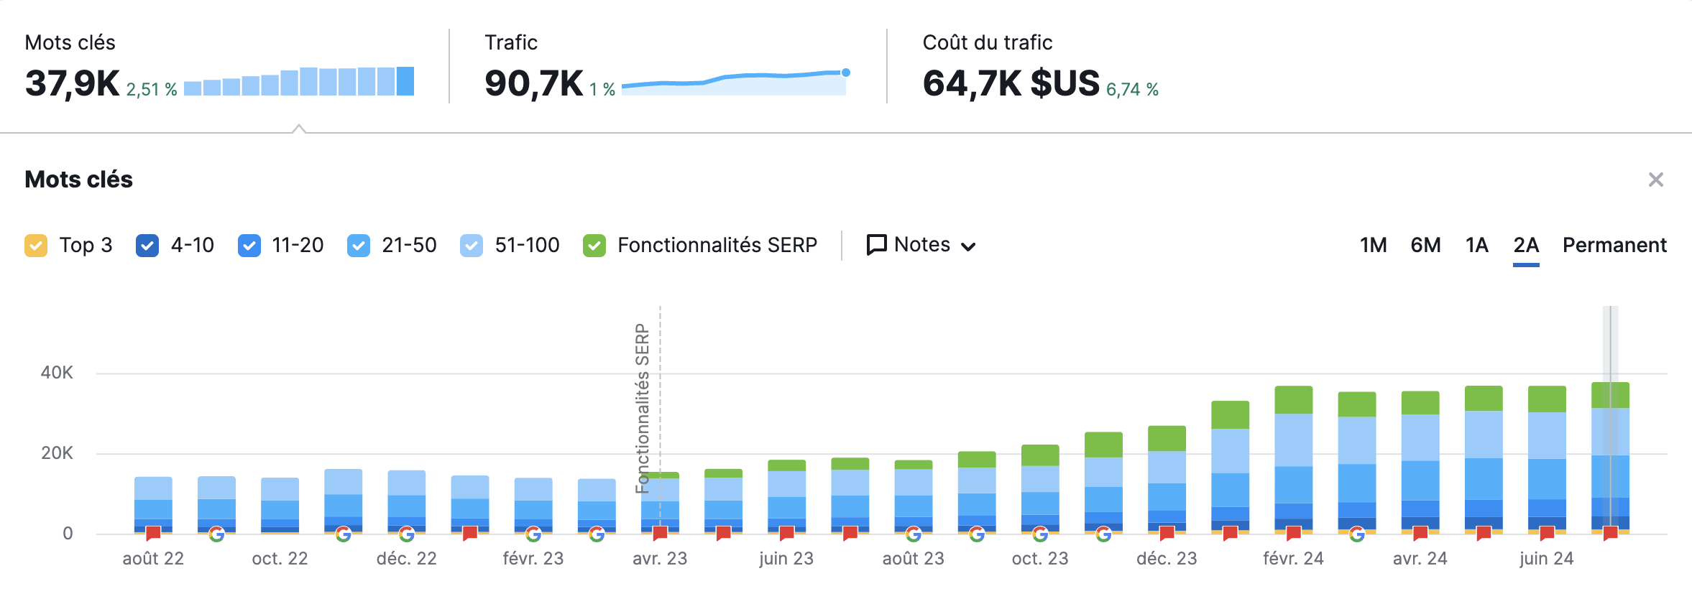
Task: Click the Google update icon at oct. 22 bar's left neighbor
Action: pyautogui.click(x=216, y=534)
